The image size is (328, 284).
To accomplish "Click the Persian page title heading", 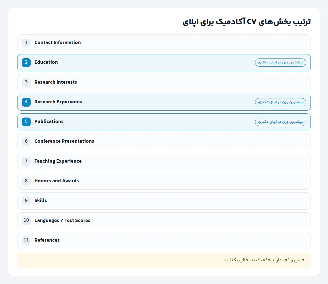I will [247, 22].
